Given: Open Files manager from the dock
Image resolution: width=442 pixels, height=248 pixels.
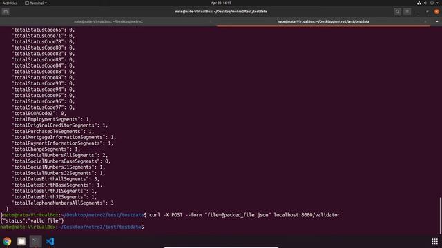Looking at the screenshot, I should pos(21,241).
